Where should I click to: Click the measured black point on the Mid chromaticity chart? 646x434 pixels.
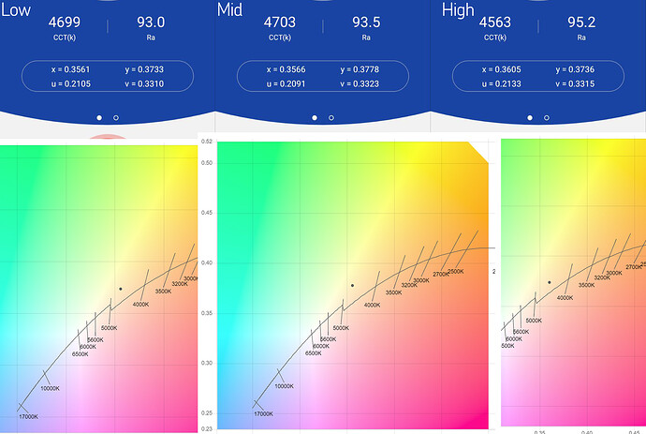[352, 285]
